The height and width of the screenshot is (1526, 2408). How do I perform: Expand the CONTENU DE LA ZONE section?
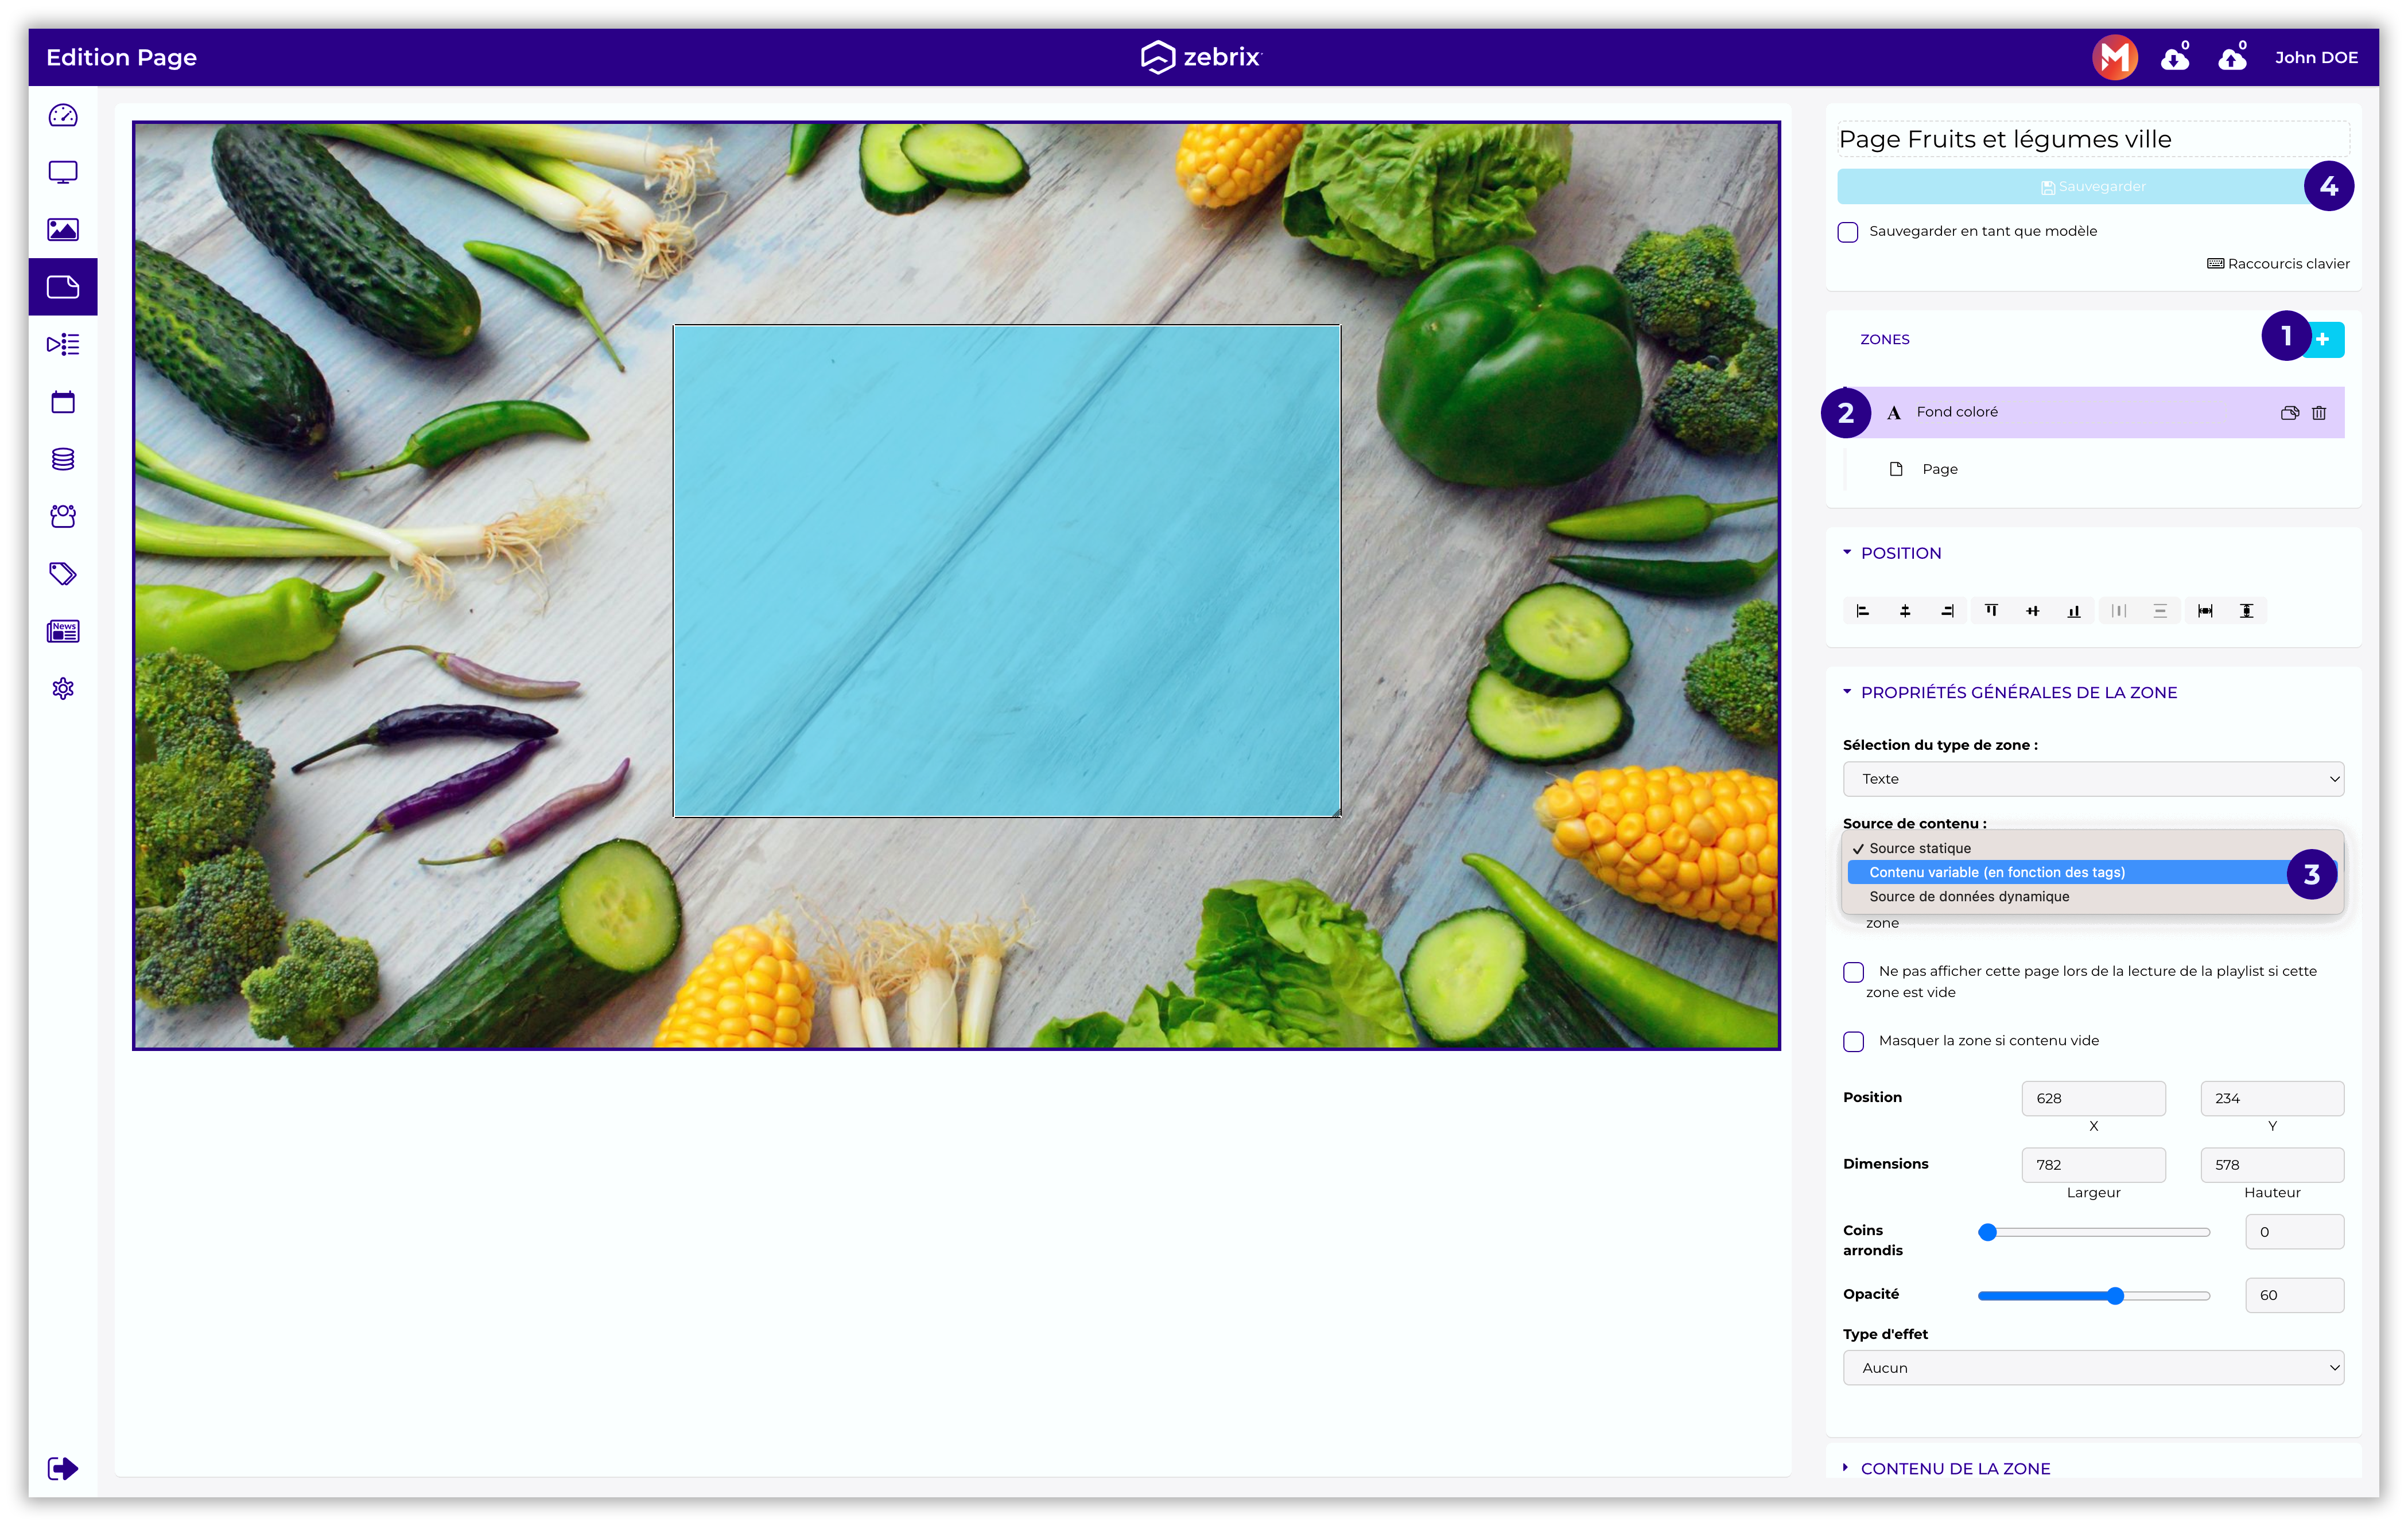click(1954, 1468)
